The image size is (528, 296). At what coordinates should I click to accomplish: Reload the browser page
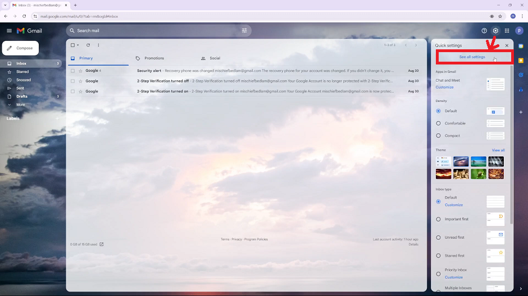coord(24,16)
